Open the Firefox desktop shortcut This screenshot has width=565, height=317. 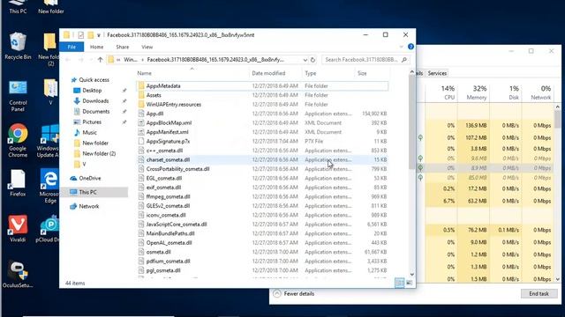[x=18, y=183]
